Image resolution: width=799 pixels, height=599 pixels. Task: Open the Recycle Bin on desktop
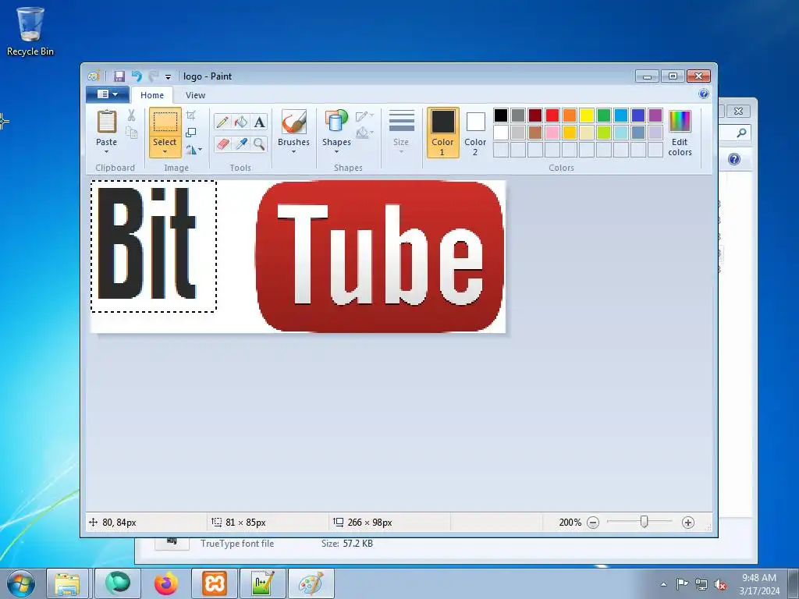(x=30, y=30)
